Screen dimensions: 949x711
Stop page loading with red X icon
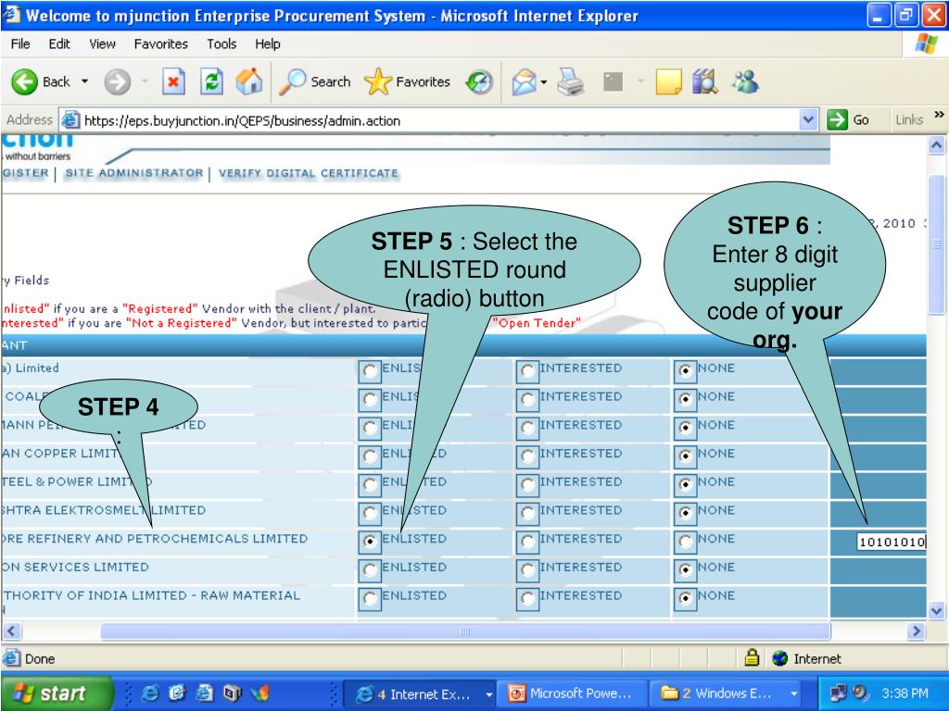click(173, 81)
